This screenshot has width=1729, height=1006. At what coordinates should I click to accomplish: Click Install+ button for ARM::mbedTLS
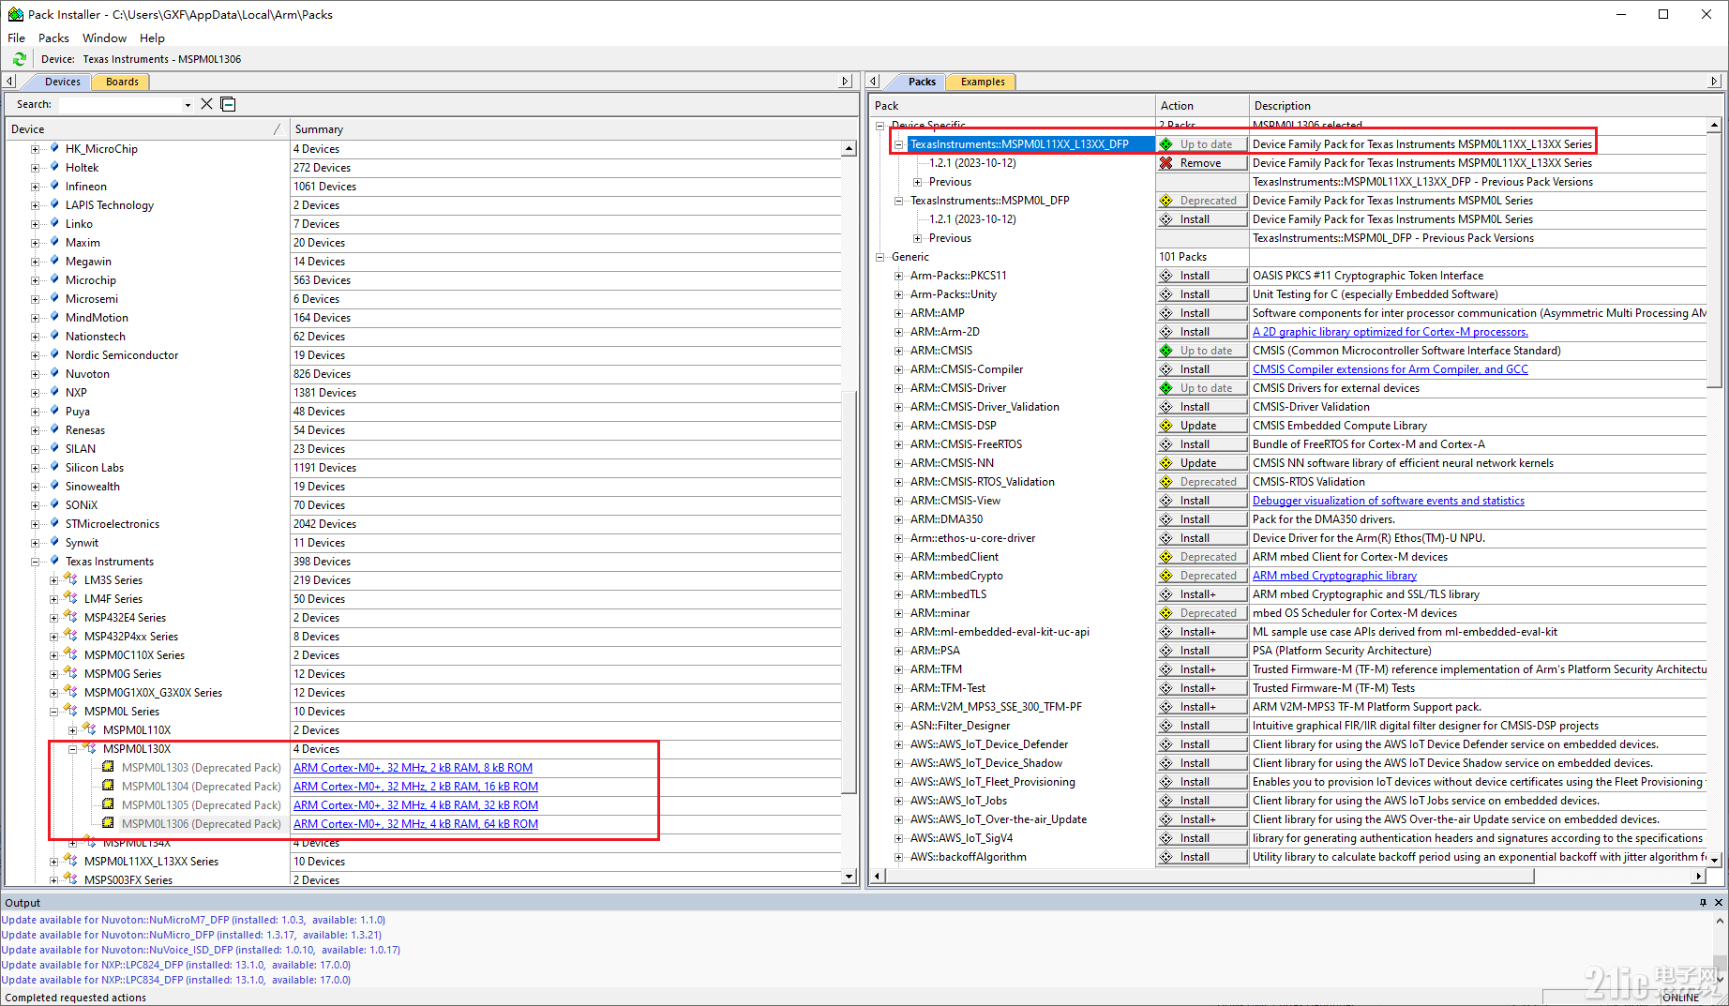click(x=1201, y=594)
